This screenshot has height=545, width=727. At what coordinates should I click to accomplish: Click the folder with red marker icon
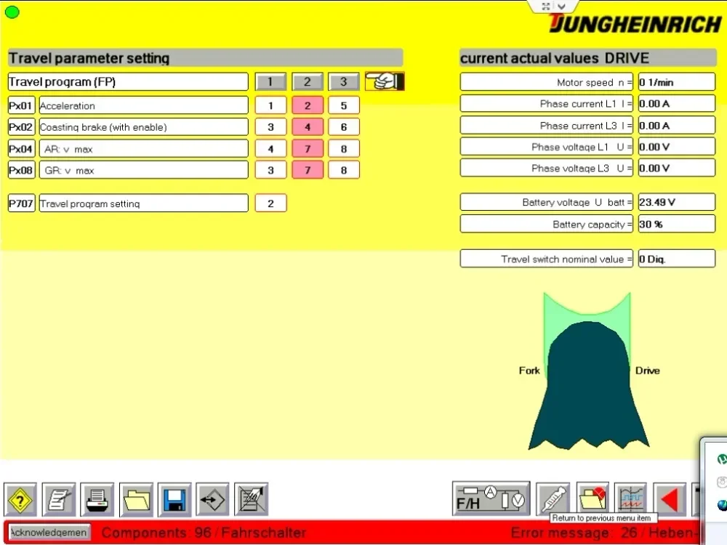click(593, 498)
